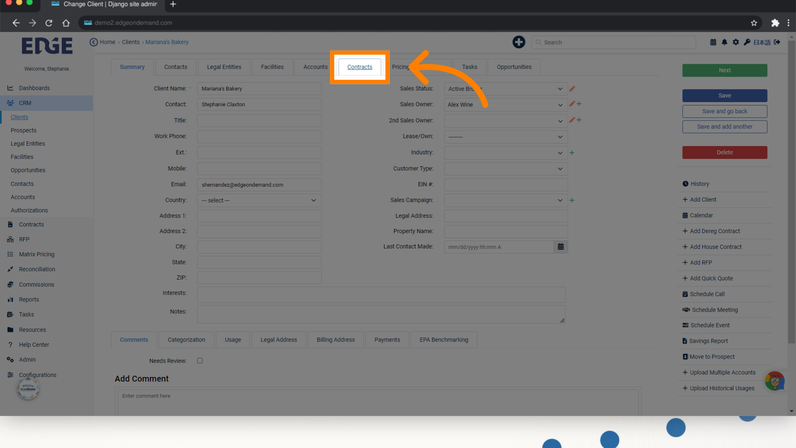Add new Industry with plus icon
This screenshot has width=796, height=448.
572,153
